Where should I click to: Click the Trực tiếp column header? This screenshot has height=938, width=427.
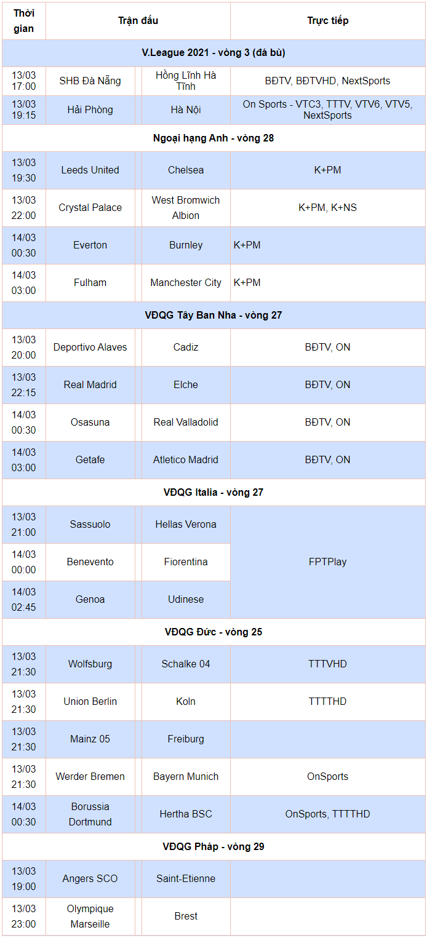327,21
